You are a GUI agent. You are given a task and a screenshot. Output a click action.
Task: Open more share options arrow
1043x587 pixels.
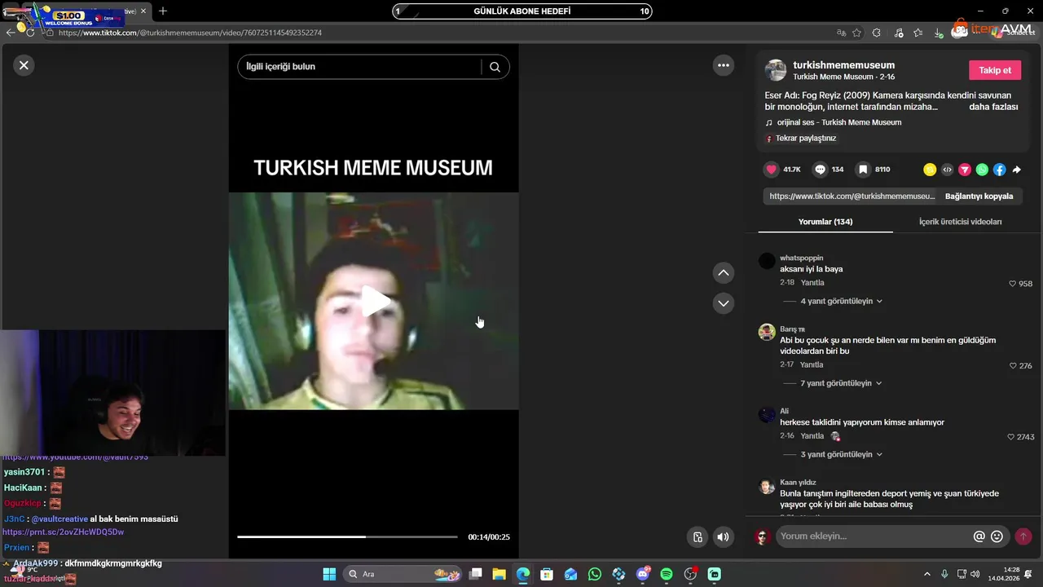coord(1017,170)
